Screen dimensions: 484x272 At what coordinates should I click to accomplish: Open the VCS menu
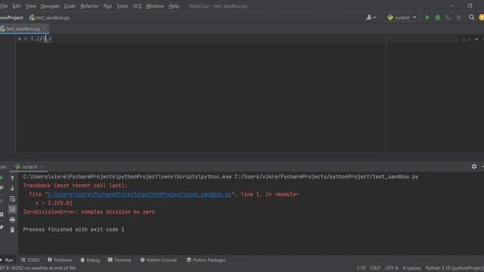point(138,6)
